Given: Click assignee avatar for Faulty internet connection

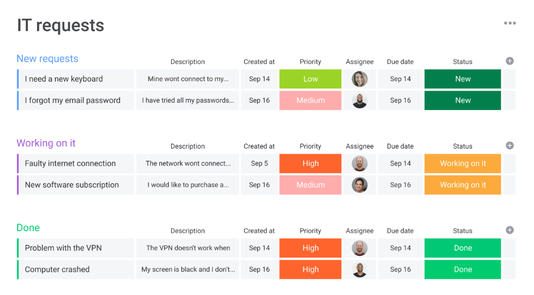Looking at the screenshot, I should coord(360,164).
